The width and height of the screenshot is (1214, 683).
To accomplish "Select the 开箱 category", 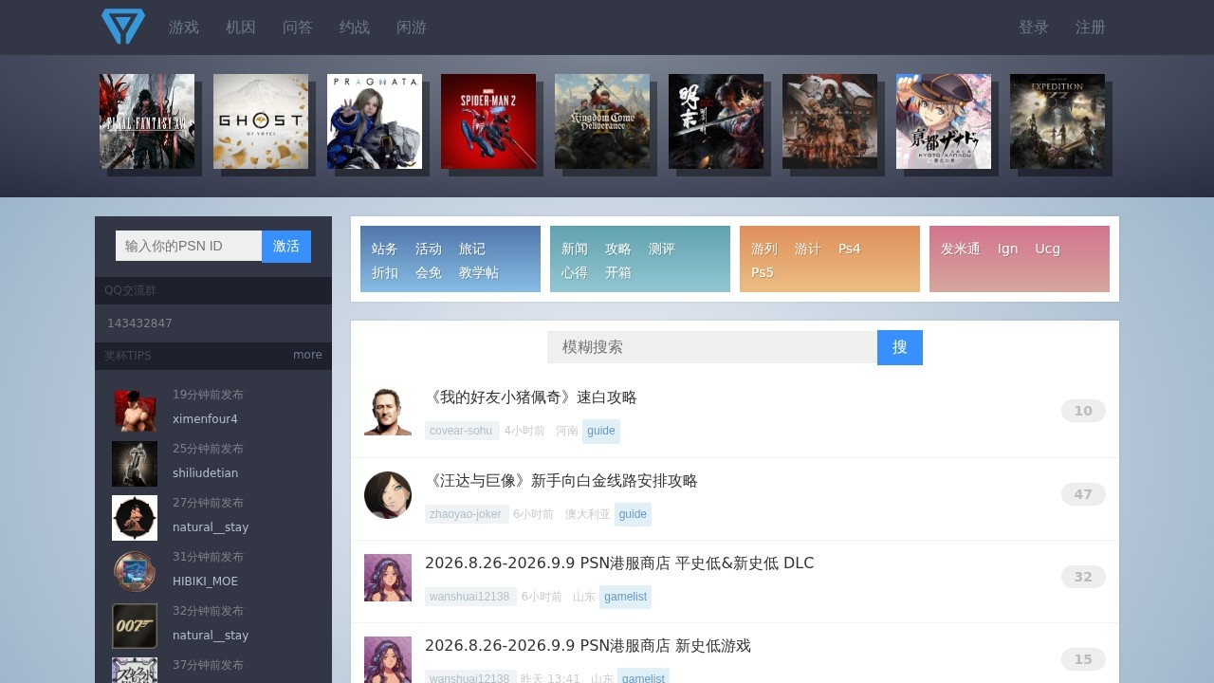I will [618, 272].
